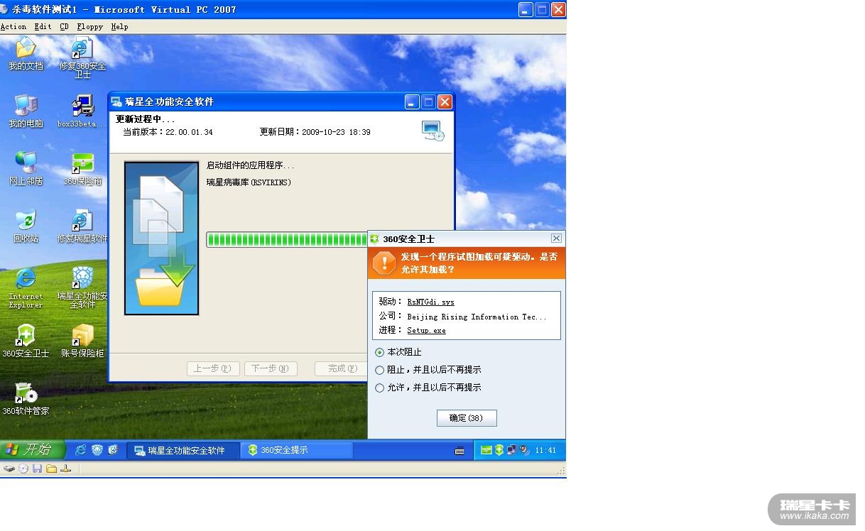Open the 360保险箱 desktop shortcut

click(x=82, y=169)
